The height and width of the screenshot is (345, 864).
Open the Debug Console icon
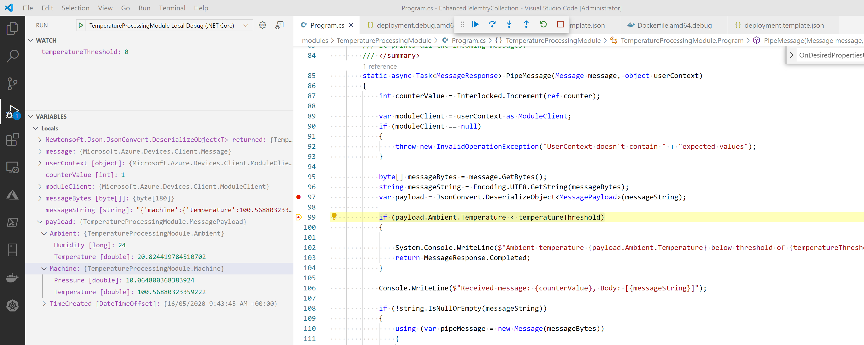point(279,26)
